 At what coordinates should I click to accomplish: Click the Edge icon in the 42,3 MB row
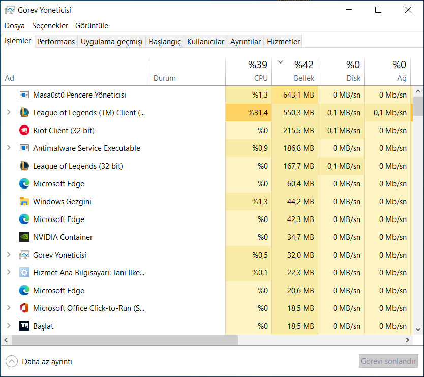(24, 219)
